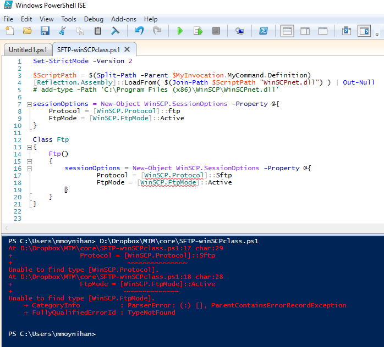Paste from clipboard using the toolbar icon
Image resolution: width=384 pixels, height=347 pixels.
tap(98, 31)
